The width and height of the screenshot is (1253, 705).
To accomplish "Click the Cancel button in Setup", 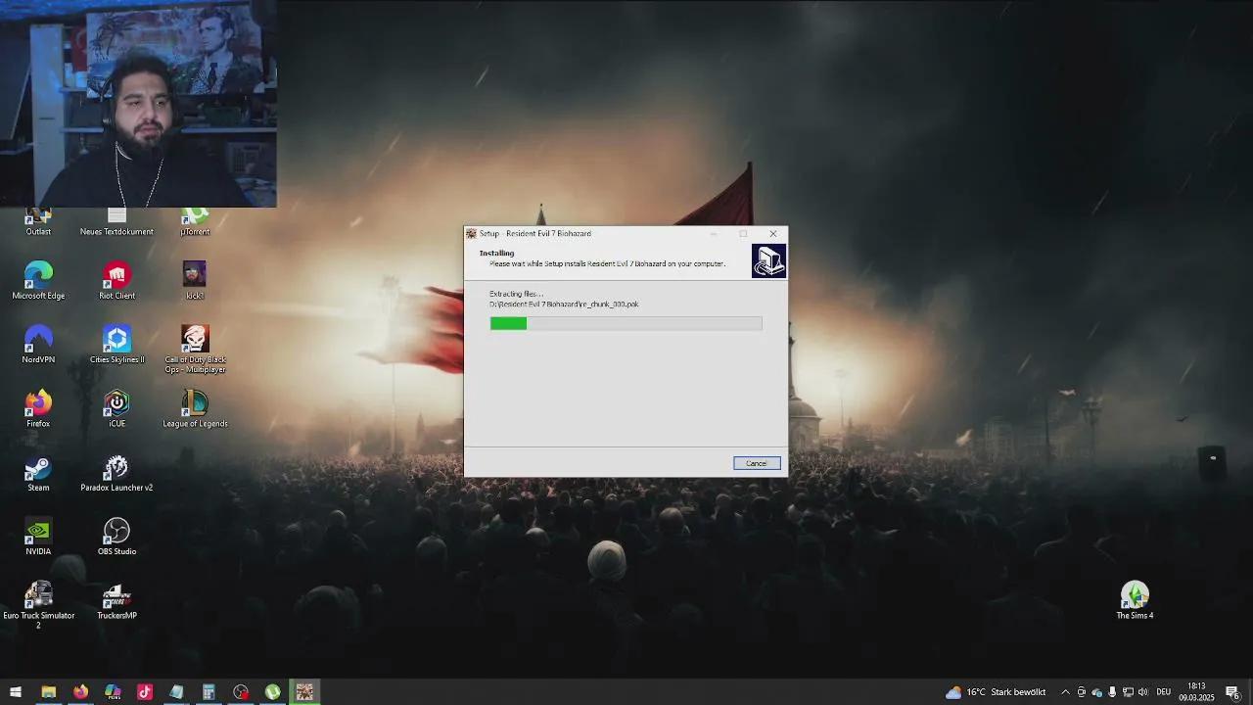I will (x=757, y=463).
